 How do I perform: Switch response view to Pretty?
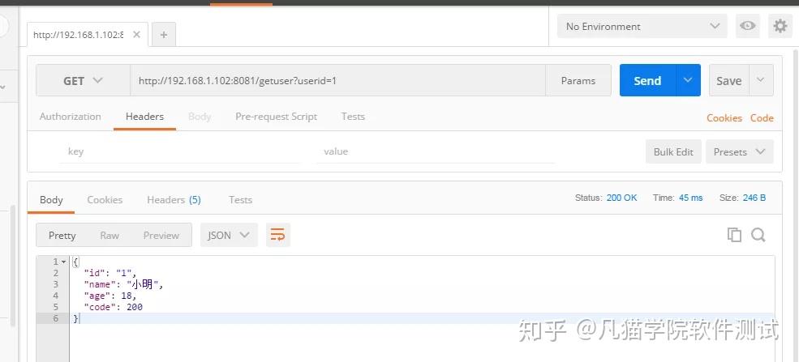[x=62, y=235]
